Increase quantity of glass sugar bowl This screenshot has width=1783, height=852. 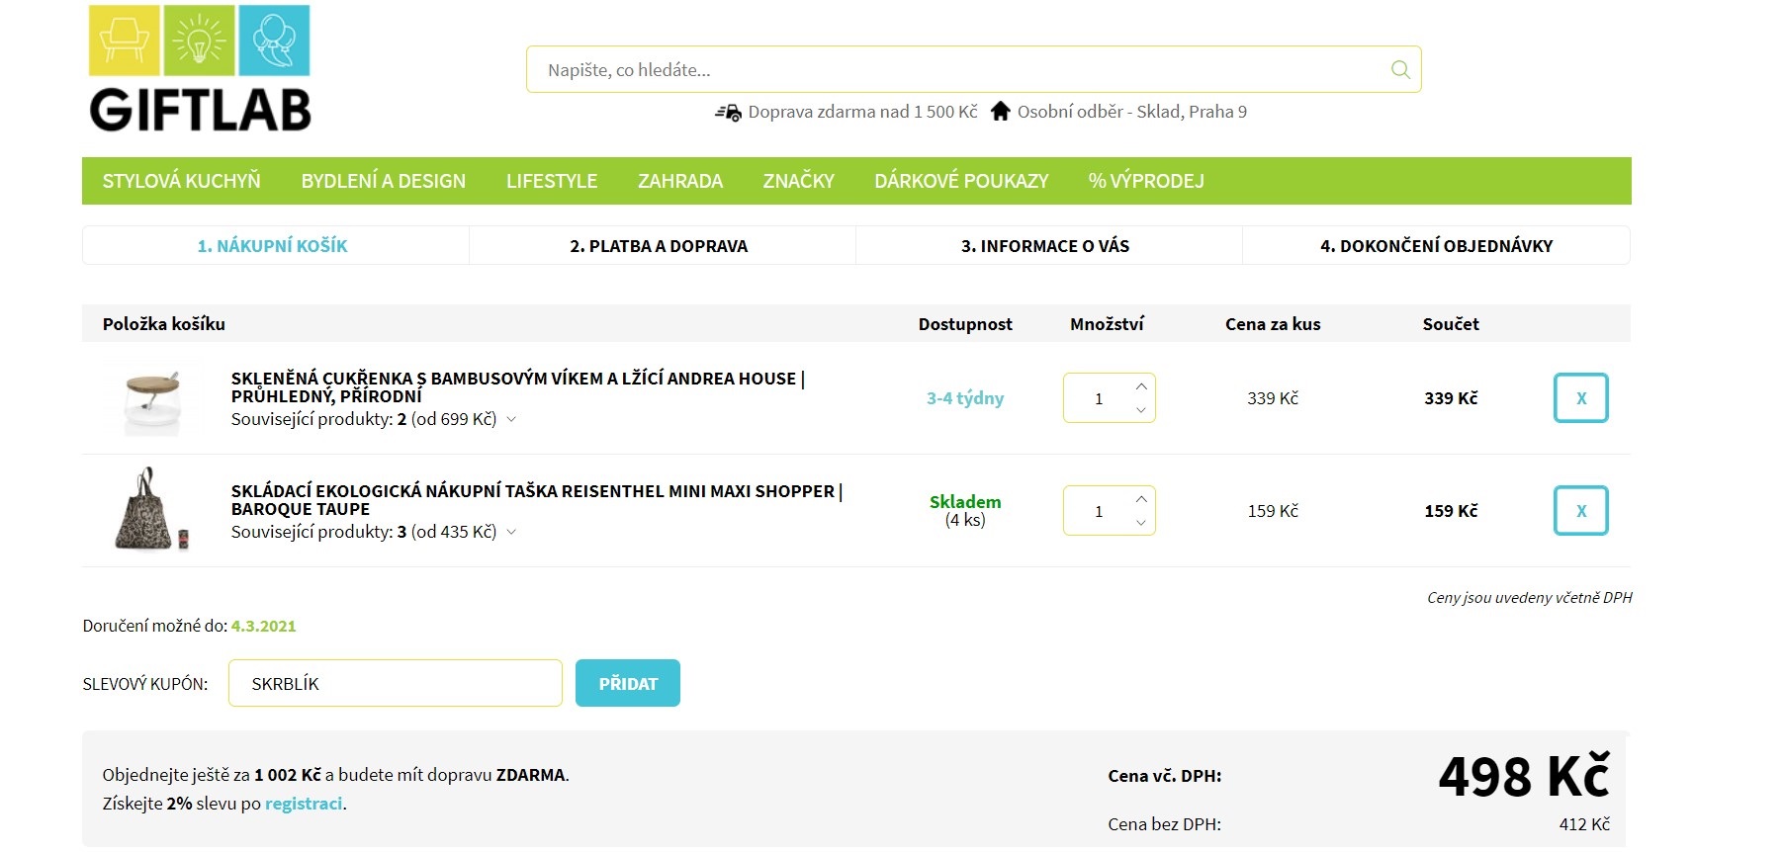pos(1141,386)
